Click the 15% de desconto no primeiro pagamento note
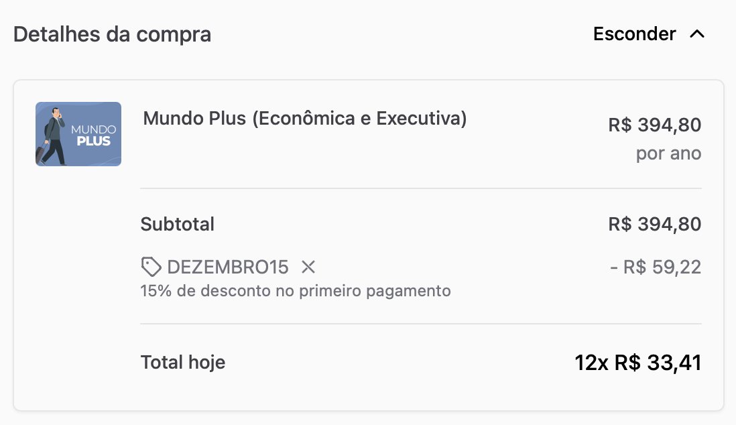The width and height of the screenshot is (736, 425). coord(295,291)
